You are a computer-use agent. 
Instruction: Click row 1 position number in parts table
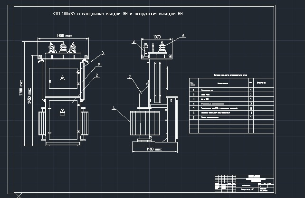coord(193,90)
